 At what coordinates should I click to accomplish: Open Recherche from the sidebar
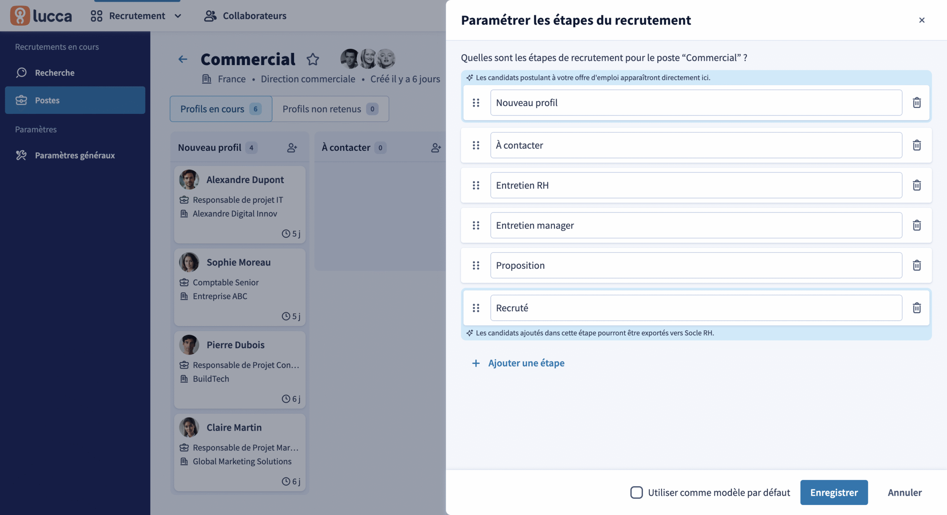[54, 72]
